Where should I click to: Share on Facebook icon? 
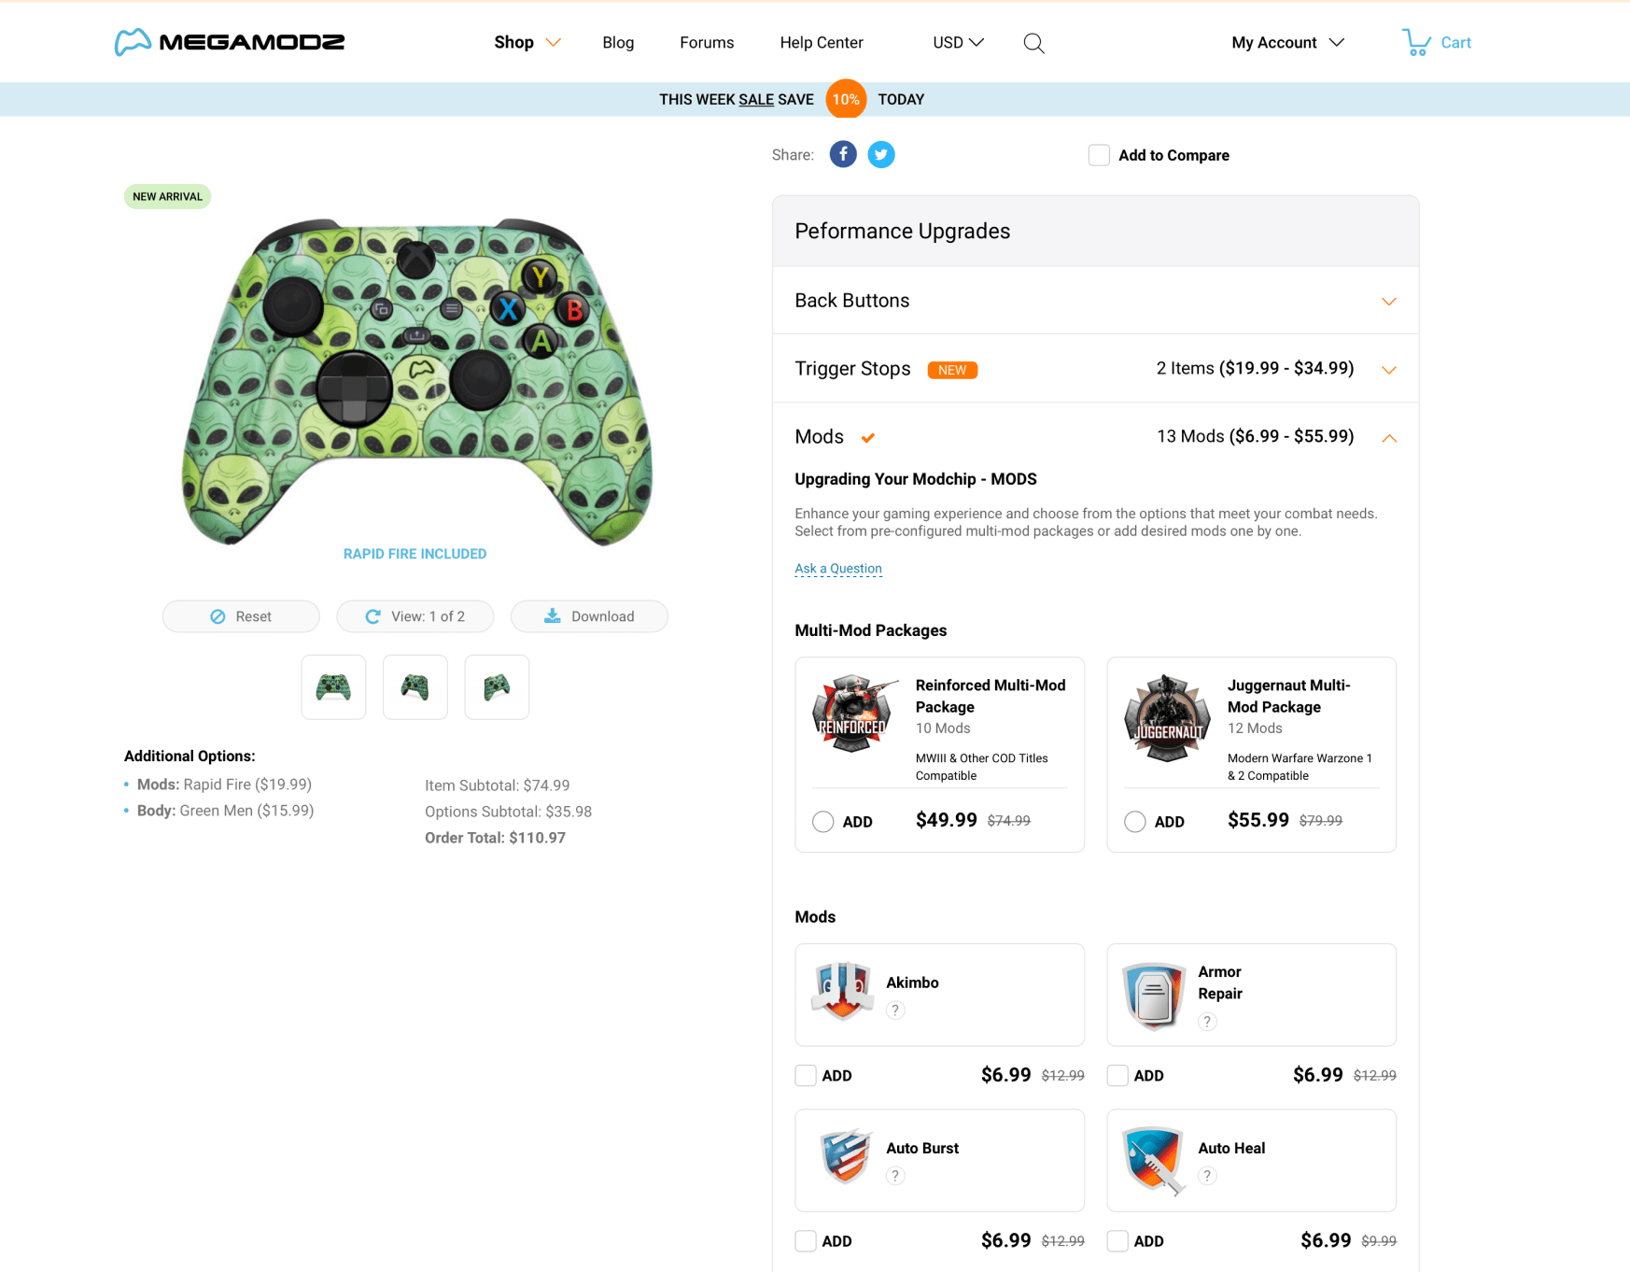pyautogui.click(x=843, y=154)
